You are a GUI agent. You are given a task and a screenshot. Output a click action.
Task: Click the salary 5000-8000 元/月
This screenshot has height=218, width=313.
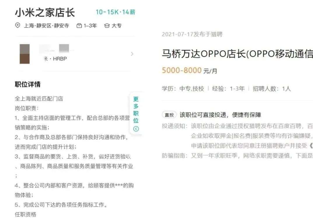click(189, 70)
